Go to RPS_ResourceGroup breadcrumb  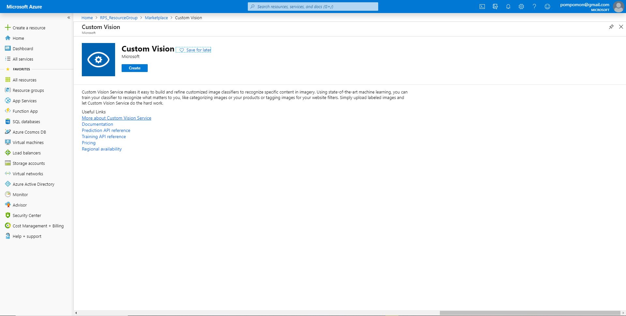point(119,18)
